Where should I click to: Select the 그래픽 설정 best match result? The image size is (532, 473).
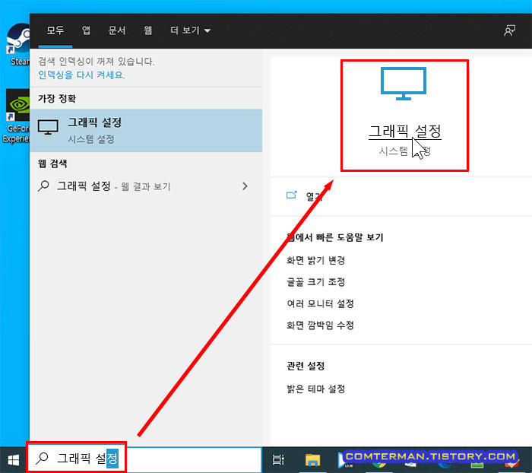[146, 130]
